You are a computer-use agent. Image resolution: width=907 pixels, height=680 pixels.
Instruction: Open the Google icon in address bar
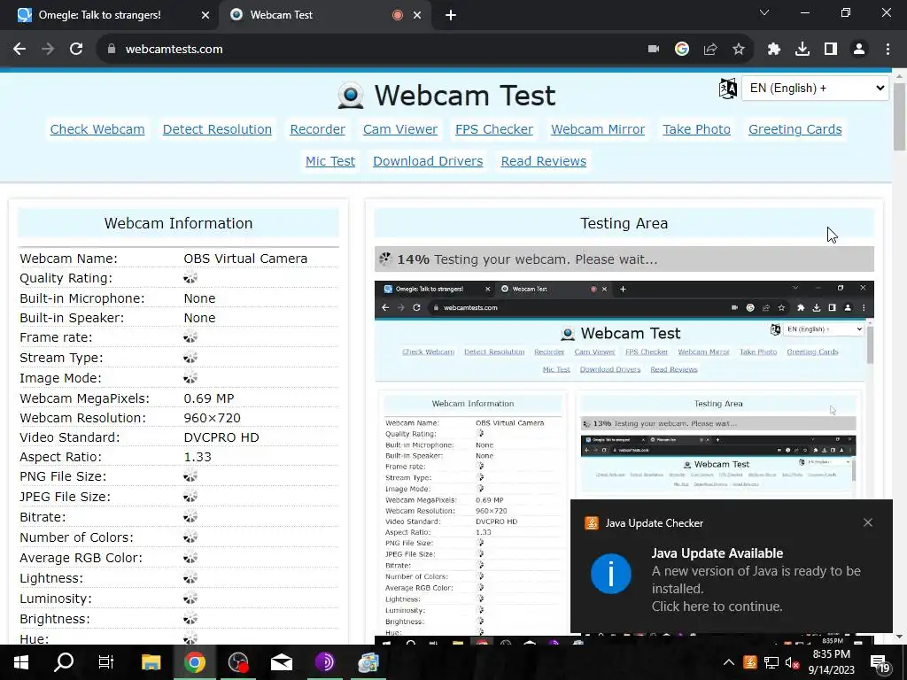click(682, 50)
